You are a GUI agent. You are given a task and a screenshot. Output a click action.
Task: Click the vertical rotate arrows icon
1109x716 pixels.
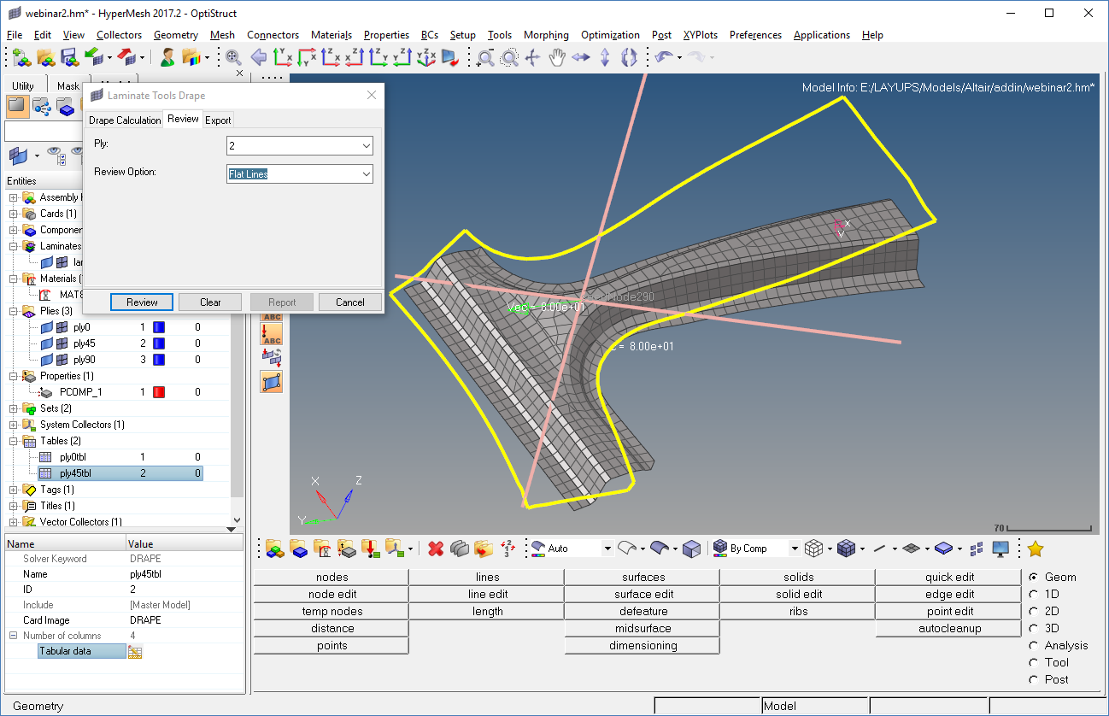(x=605, y=57)
